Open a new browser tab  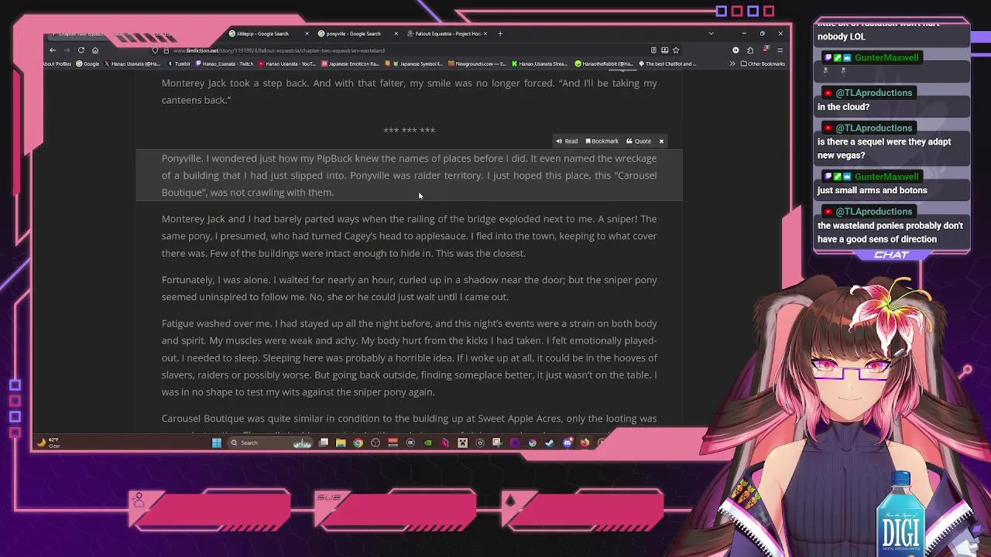pos(500,33)
